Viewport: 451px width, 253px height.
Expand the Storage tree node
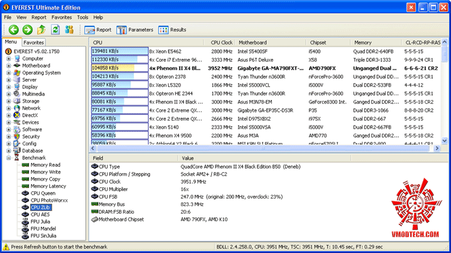pos(9,101)
